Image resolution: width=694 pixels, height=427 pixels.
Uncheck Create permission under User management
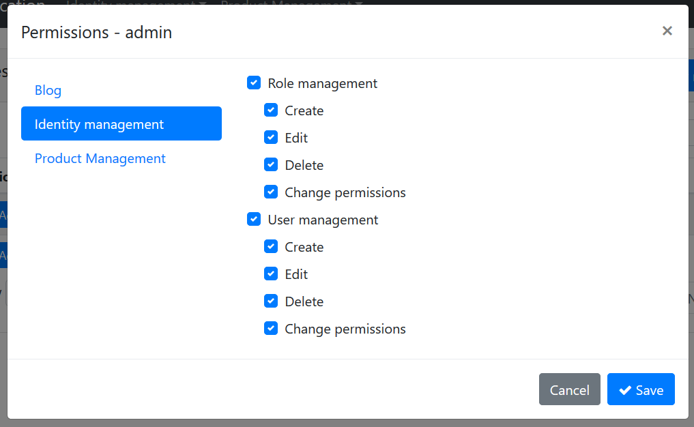pyautogui.click(x=271, y=246)
